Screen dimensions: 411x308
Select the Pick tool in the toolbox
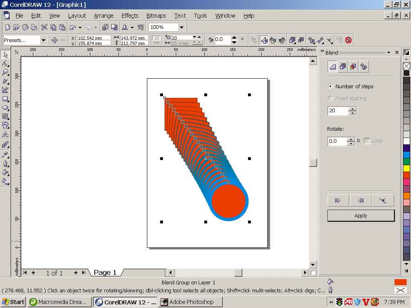[x=5, y=55]
